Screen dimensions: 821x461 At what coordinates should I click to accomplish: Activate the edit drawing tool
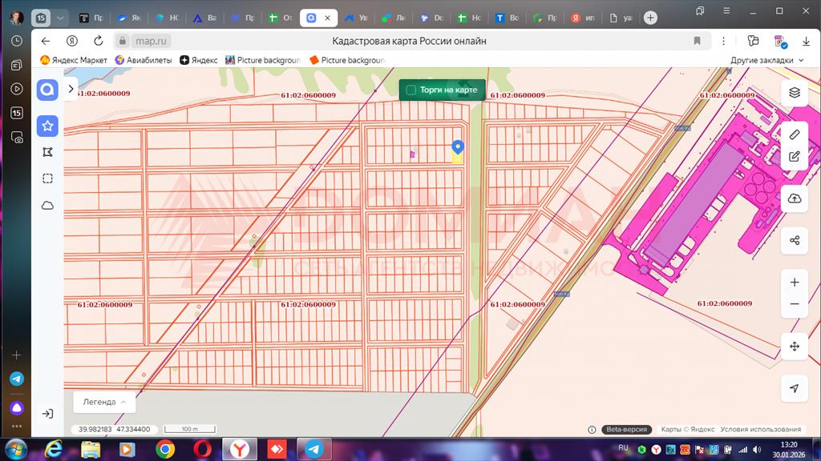tap(794, 156)
